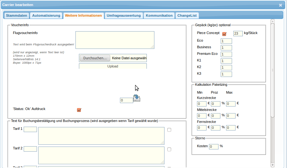
Task: Click the Business baggage input field
Action: pyautogui.click(x=226, y=48)
